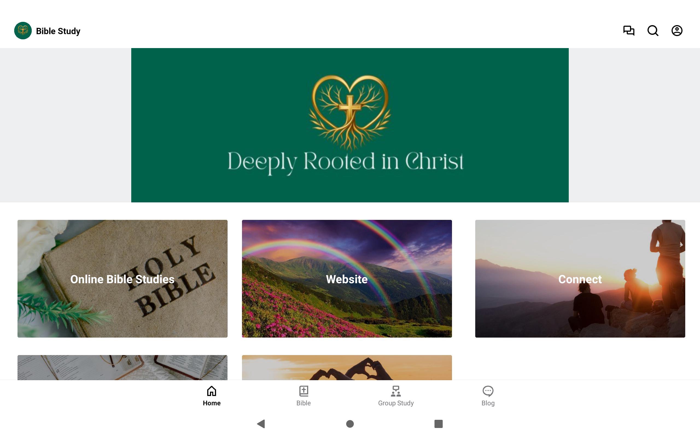Click the Bible Study header title
Image resolution: width=700 pixels, height=437 pixels.
tap(58, 31)
